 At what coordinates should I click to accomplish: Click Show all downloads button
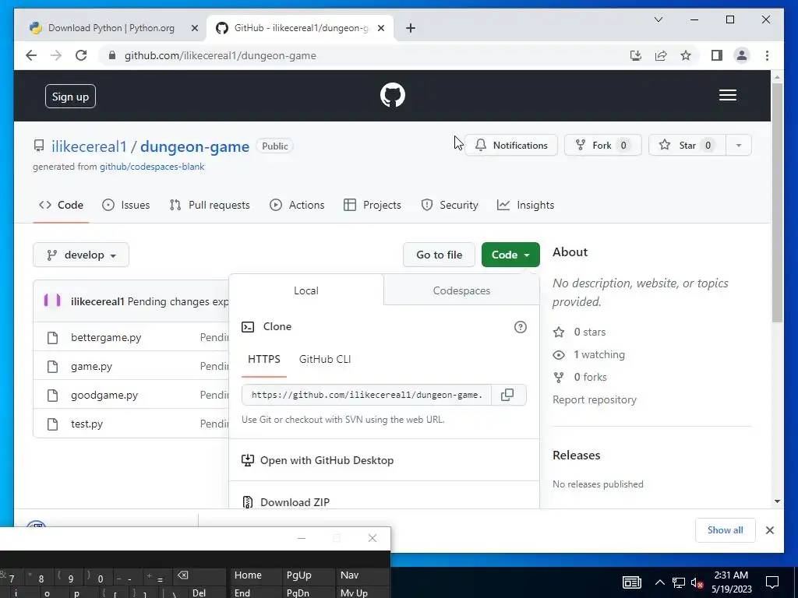pyautogui.click(x=726, y=530)
